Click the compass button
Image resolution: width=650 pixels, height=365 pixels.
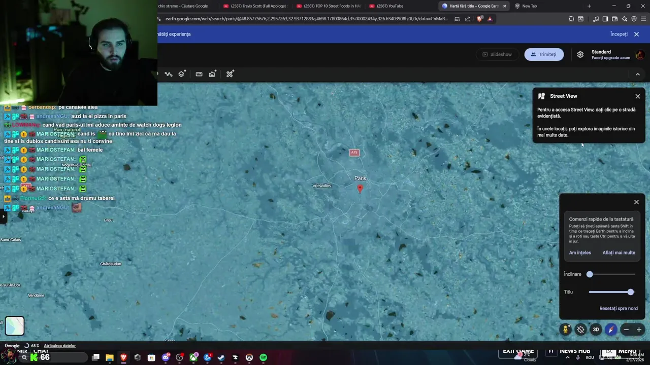[x=611, y=330]
